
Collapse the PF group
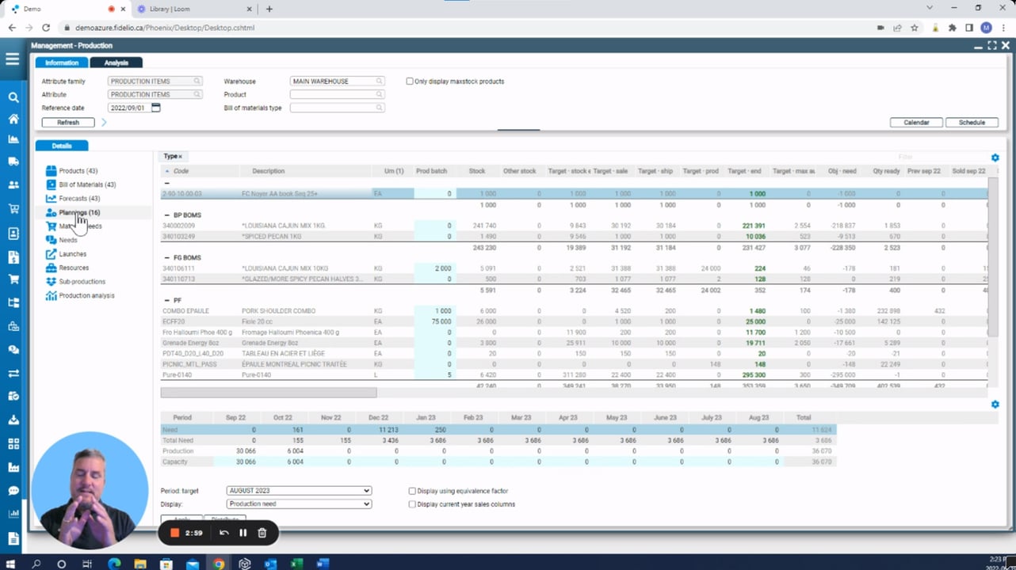coord(167,301)
